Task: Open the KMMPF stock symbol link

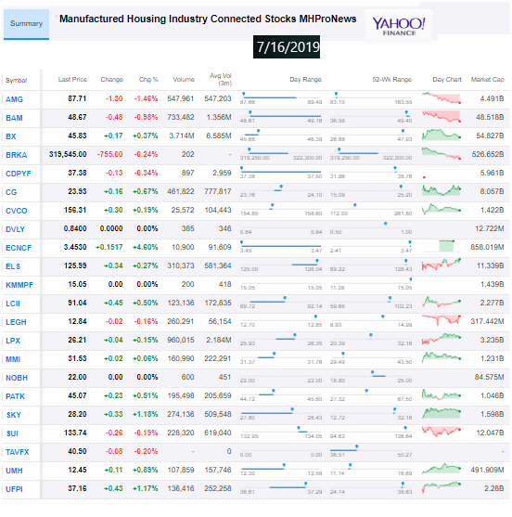Action: click(x=19, y=285)
